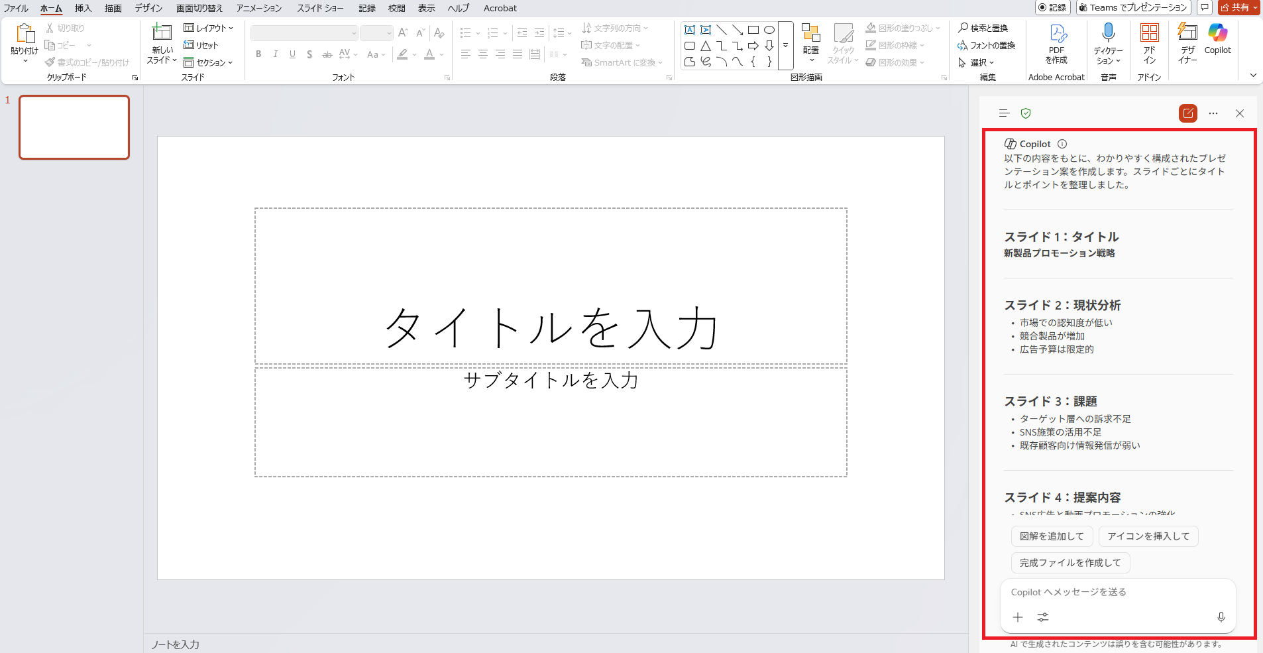Click microphone in Copilot message box

(x=1221, y=617)
